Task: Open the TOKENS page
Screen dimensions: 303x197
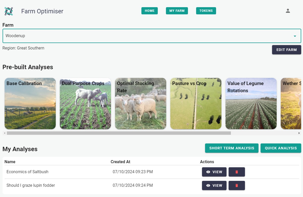Action: click(206, 11)
